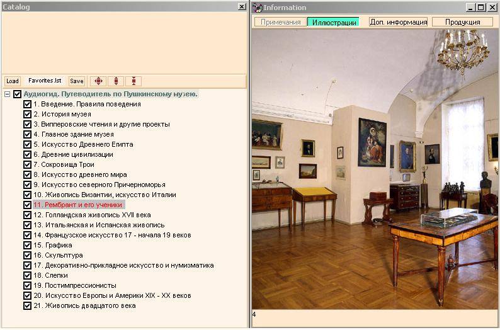Select 19. Постимпрессионисты
Viewport: 500px width, 330px height.
[x=74, y=285]
